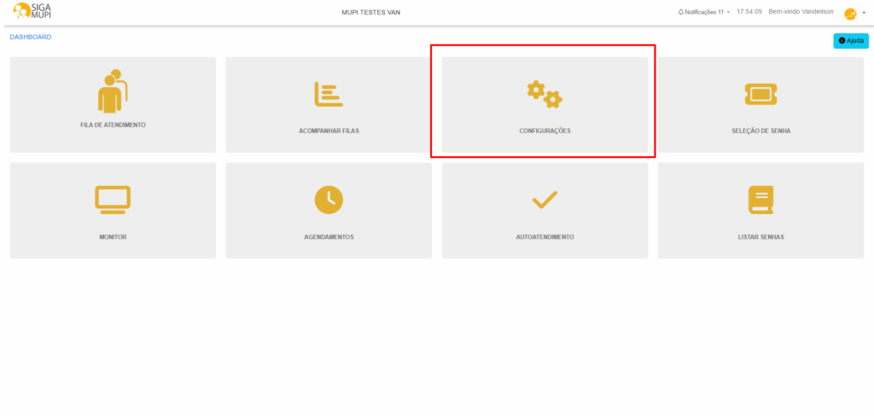Open the Monitor screen icon
The width and height of the screenshot is (874, 415).
click(113, 200)
